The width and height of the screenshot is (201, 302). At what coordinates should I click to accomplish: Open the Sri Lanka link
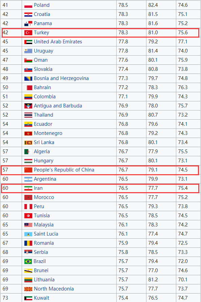[44, 142]
